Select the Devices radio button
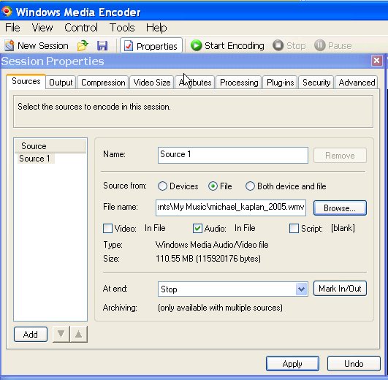This screenshot has width=388, height=380. click(162, 186)
